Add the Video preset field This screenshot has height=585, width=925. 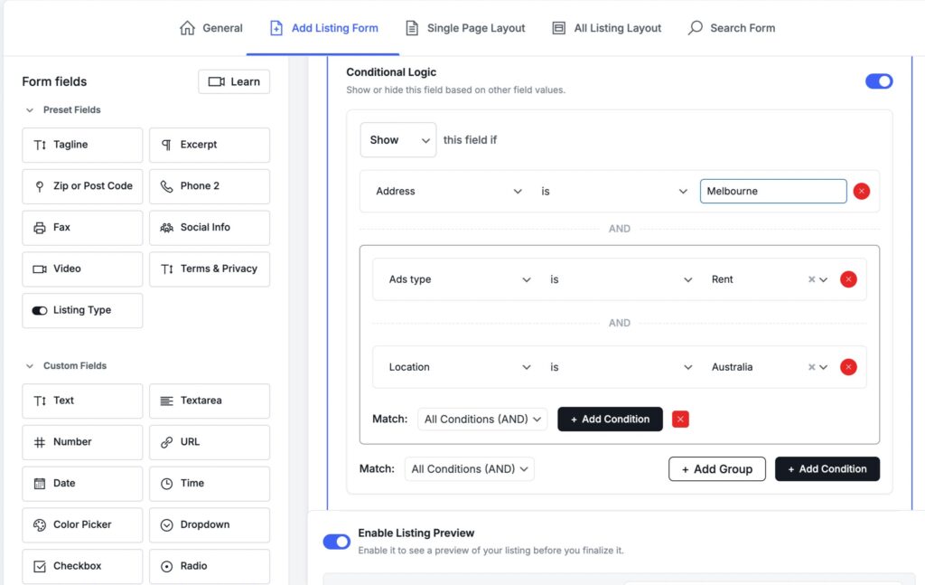click(x=82, y=269)
